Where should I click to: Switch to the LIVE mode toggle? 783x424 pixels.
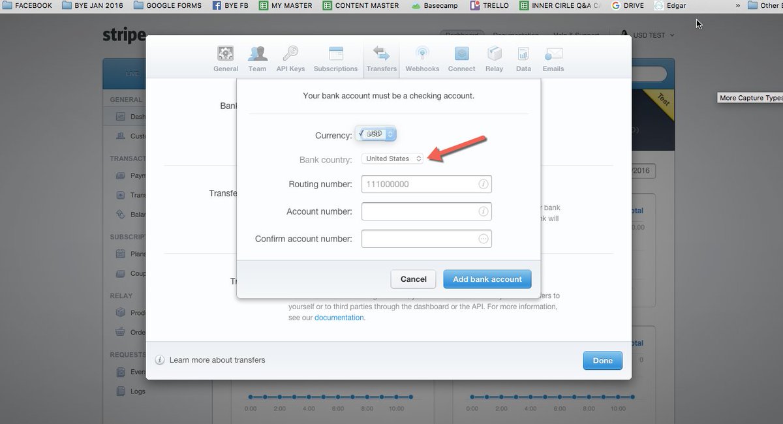click(132, 74)
